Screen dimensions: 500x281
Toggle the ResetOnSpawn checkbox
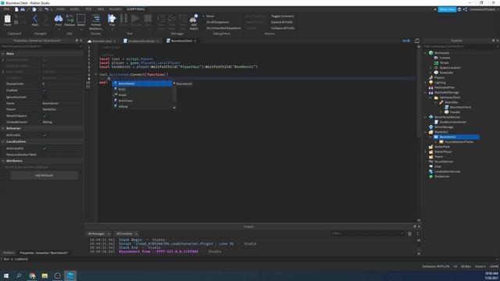pyautogui.click(x=45, y=116)
